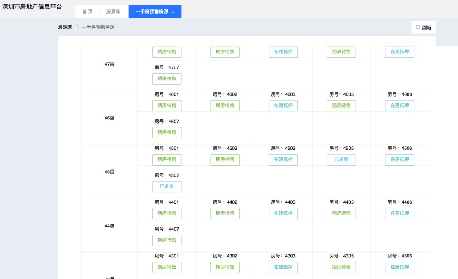This screenshot has width=458, height=279.
Task: Click 期房待售 badge for room 4405
Action: 341,213
